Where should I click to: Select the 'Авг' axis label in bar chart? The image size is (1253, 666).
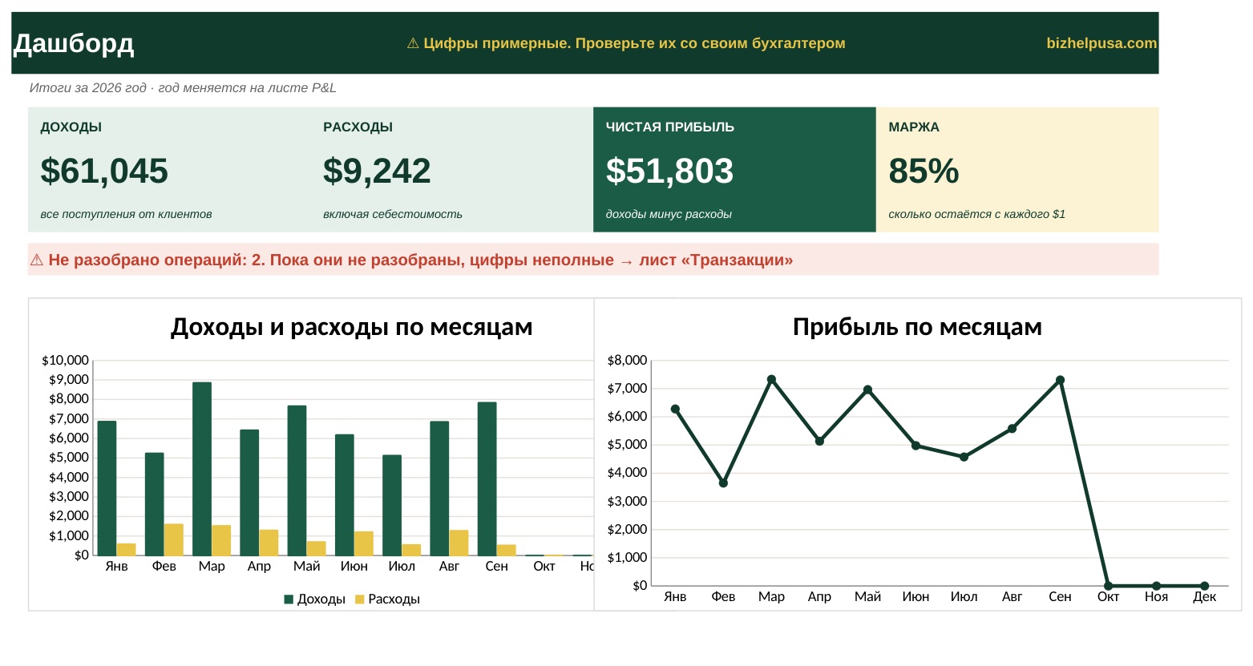click(449, 566)
